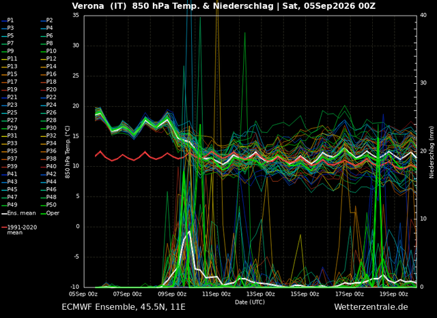Viewport: 437px width, 318px height.
Task: Click the Ens. mean legend entry
Action: (x=18, y=213)
